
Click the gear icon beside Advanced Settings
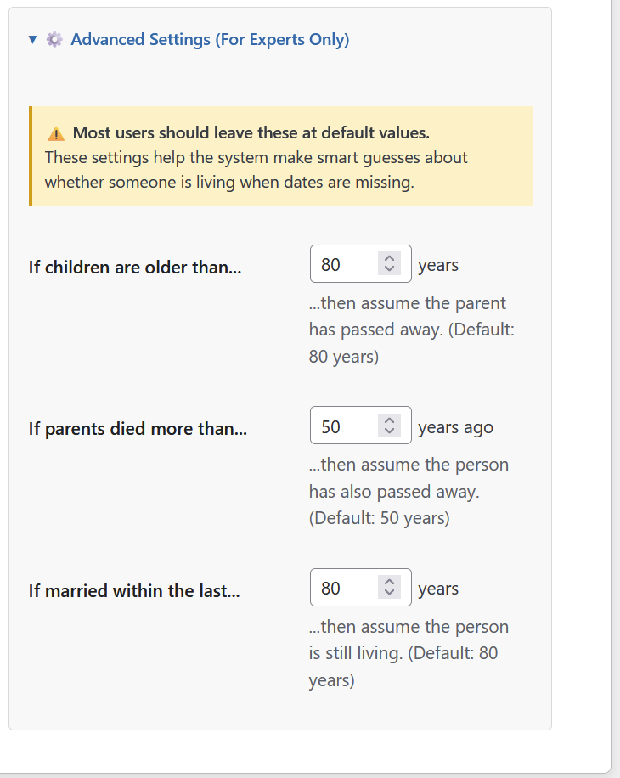click(54, 39)
